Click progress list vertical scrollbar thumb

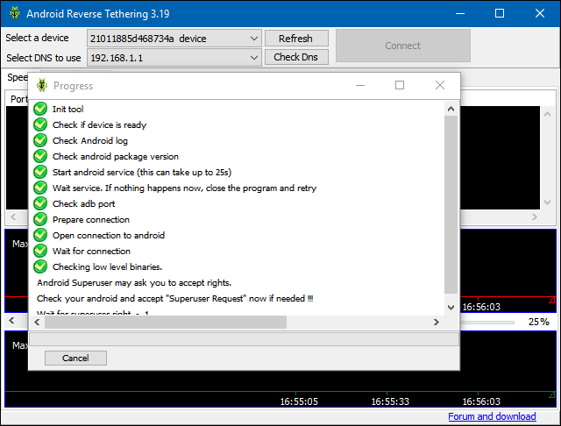[451, 204]
